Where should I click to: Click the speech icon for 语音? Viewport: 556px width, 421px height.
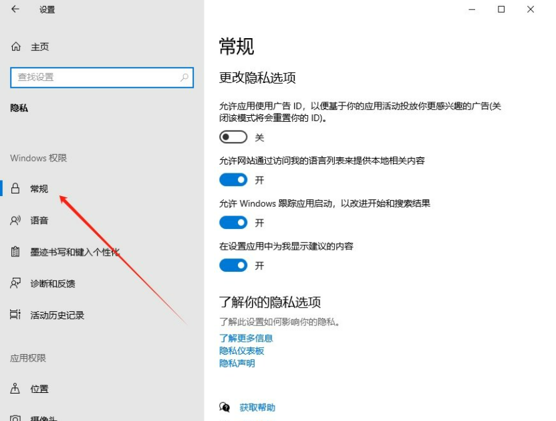pos(15,220)
